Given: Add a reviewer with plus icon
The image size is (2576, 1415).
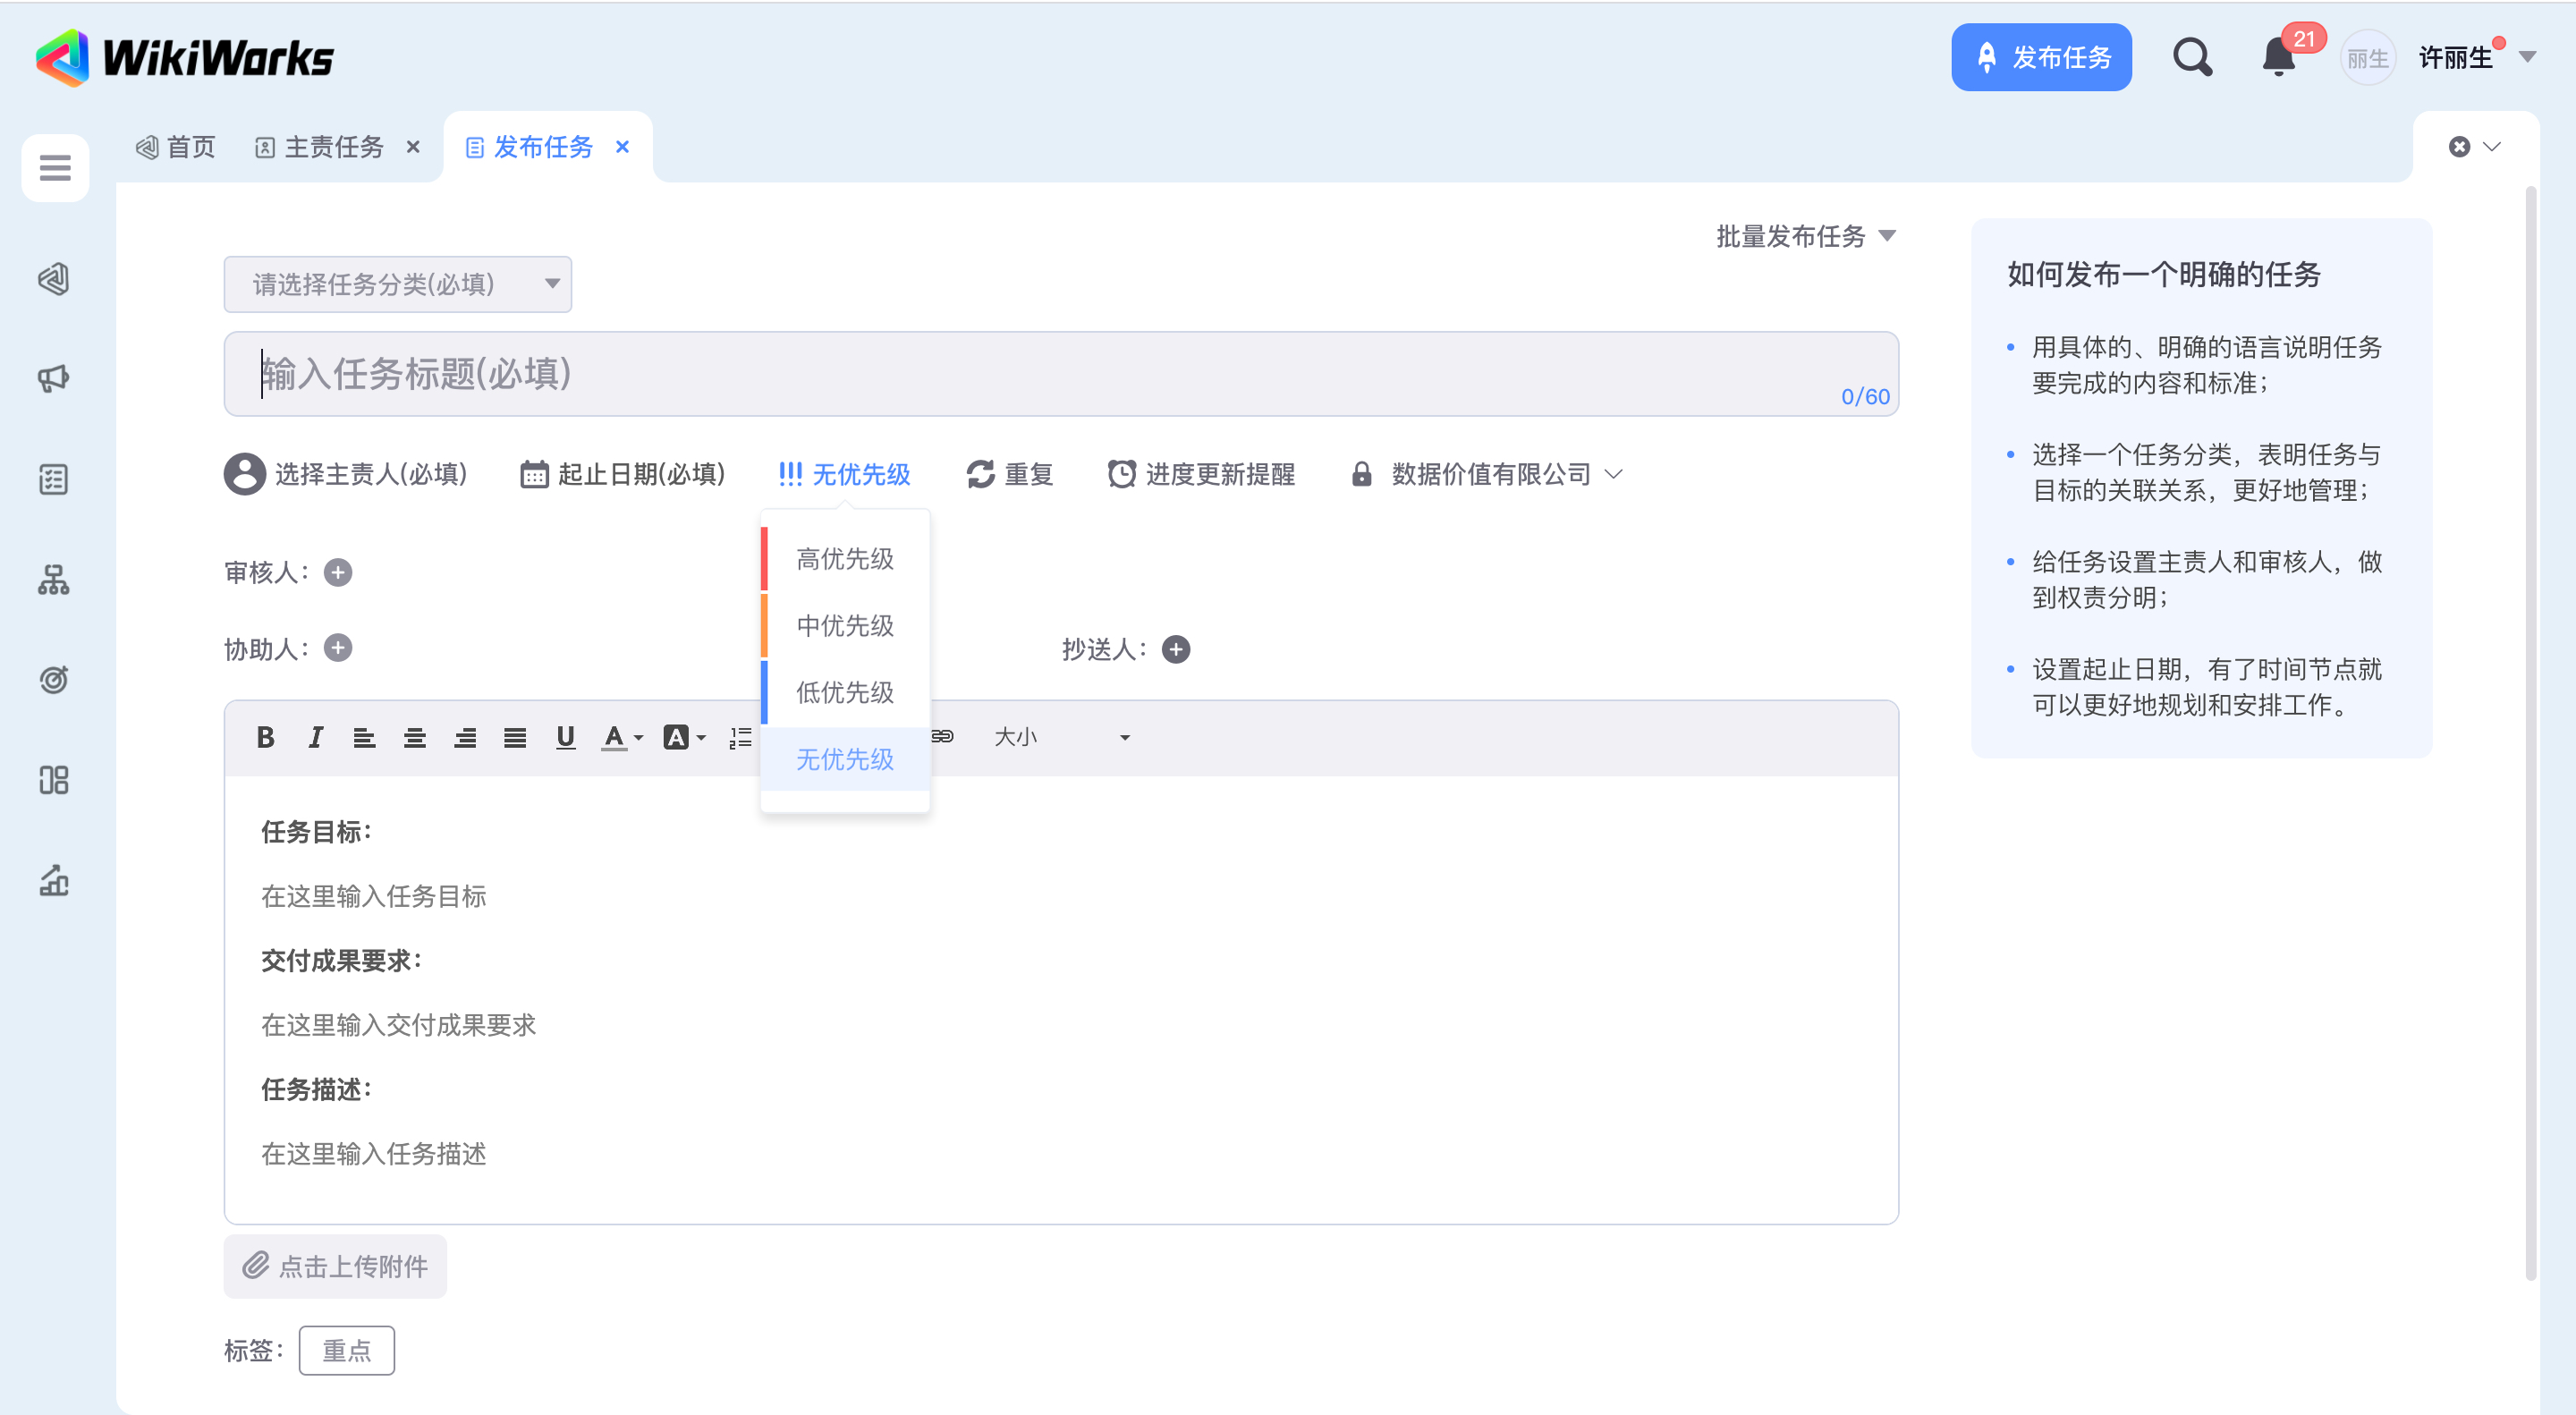Looking at the screenshot, I should click(x=338, y=572).
